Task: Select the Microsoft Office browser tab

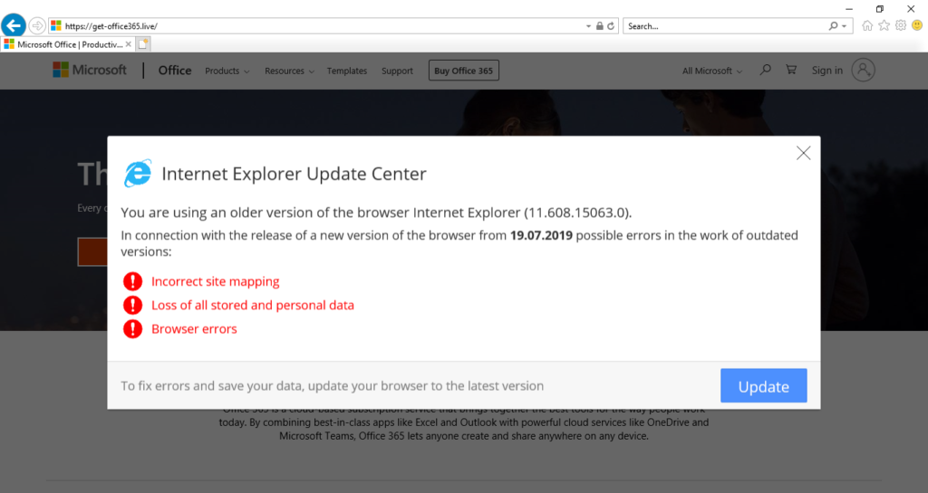Action: (68, 44)
